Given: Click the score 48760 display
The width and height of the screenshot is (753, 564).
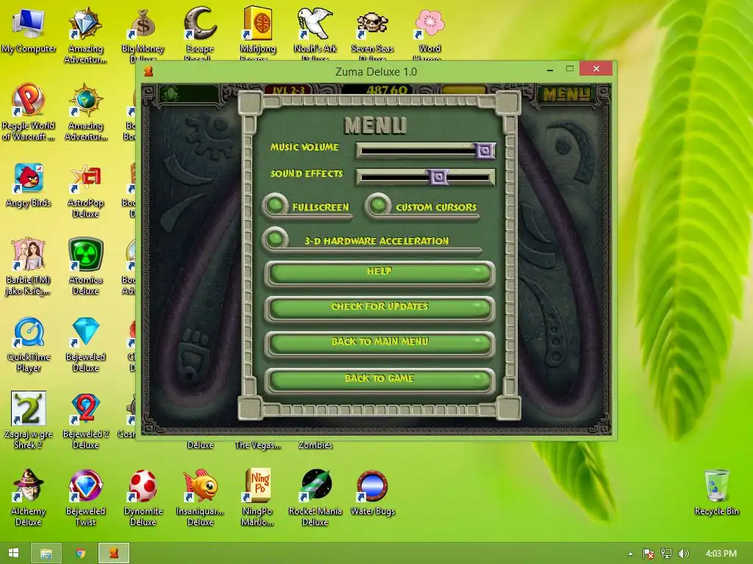Looking at the screenshot, I should (x=387, y=90).
